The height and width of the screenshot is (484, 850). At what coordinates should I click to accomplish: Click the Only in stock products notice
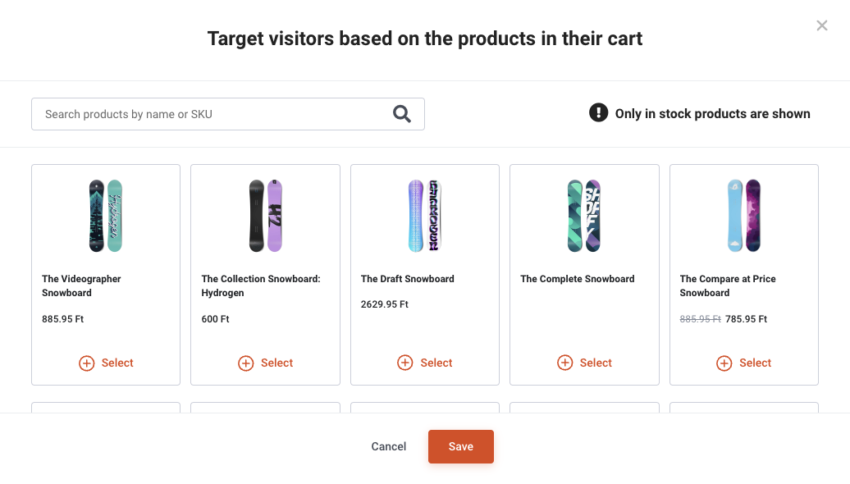712,114
